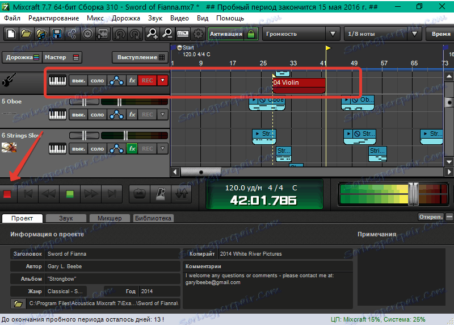Toggle solo on the Oboe track
The width and height of the screenshot is (454, 325).
[x=97, y=115]
